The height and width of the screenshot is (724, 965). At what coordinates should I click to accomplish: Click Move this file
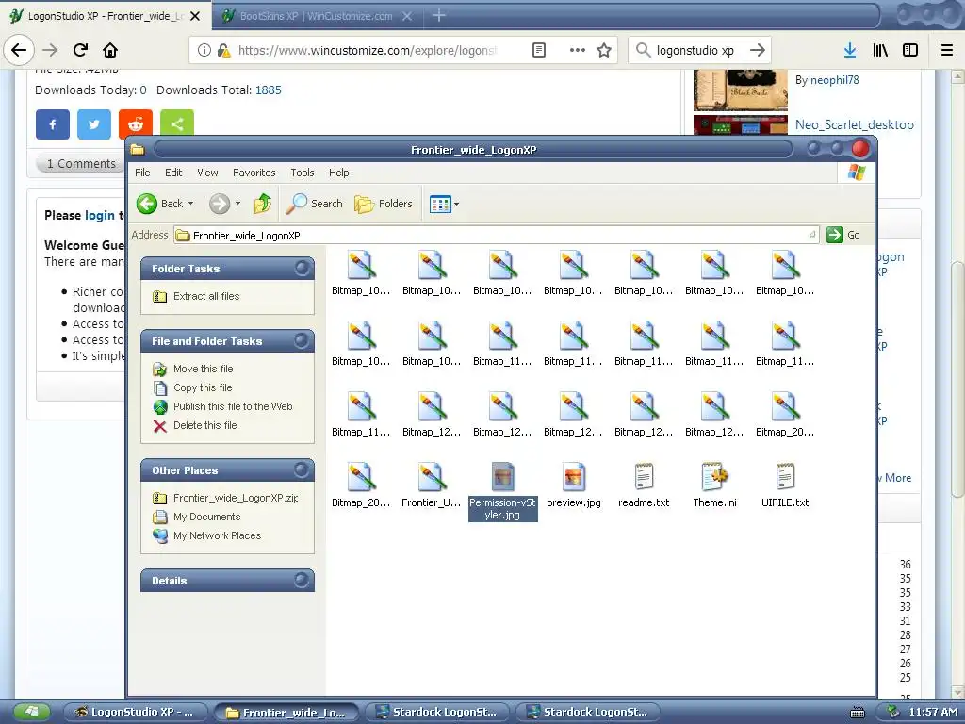(204, 369)
